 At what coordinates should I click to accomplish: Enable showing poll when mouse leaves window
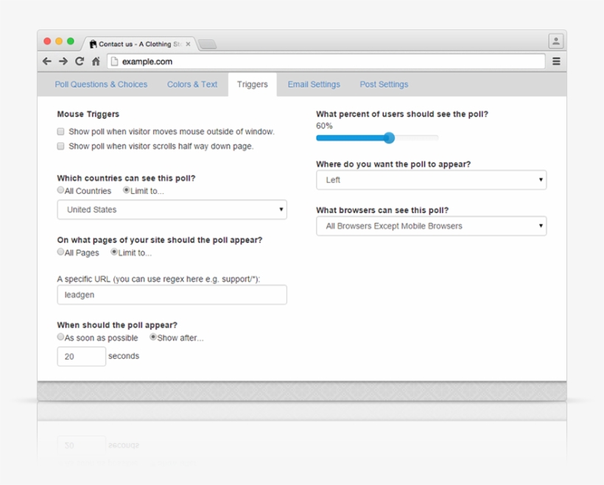point(60,131)
